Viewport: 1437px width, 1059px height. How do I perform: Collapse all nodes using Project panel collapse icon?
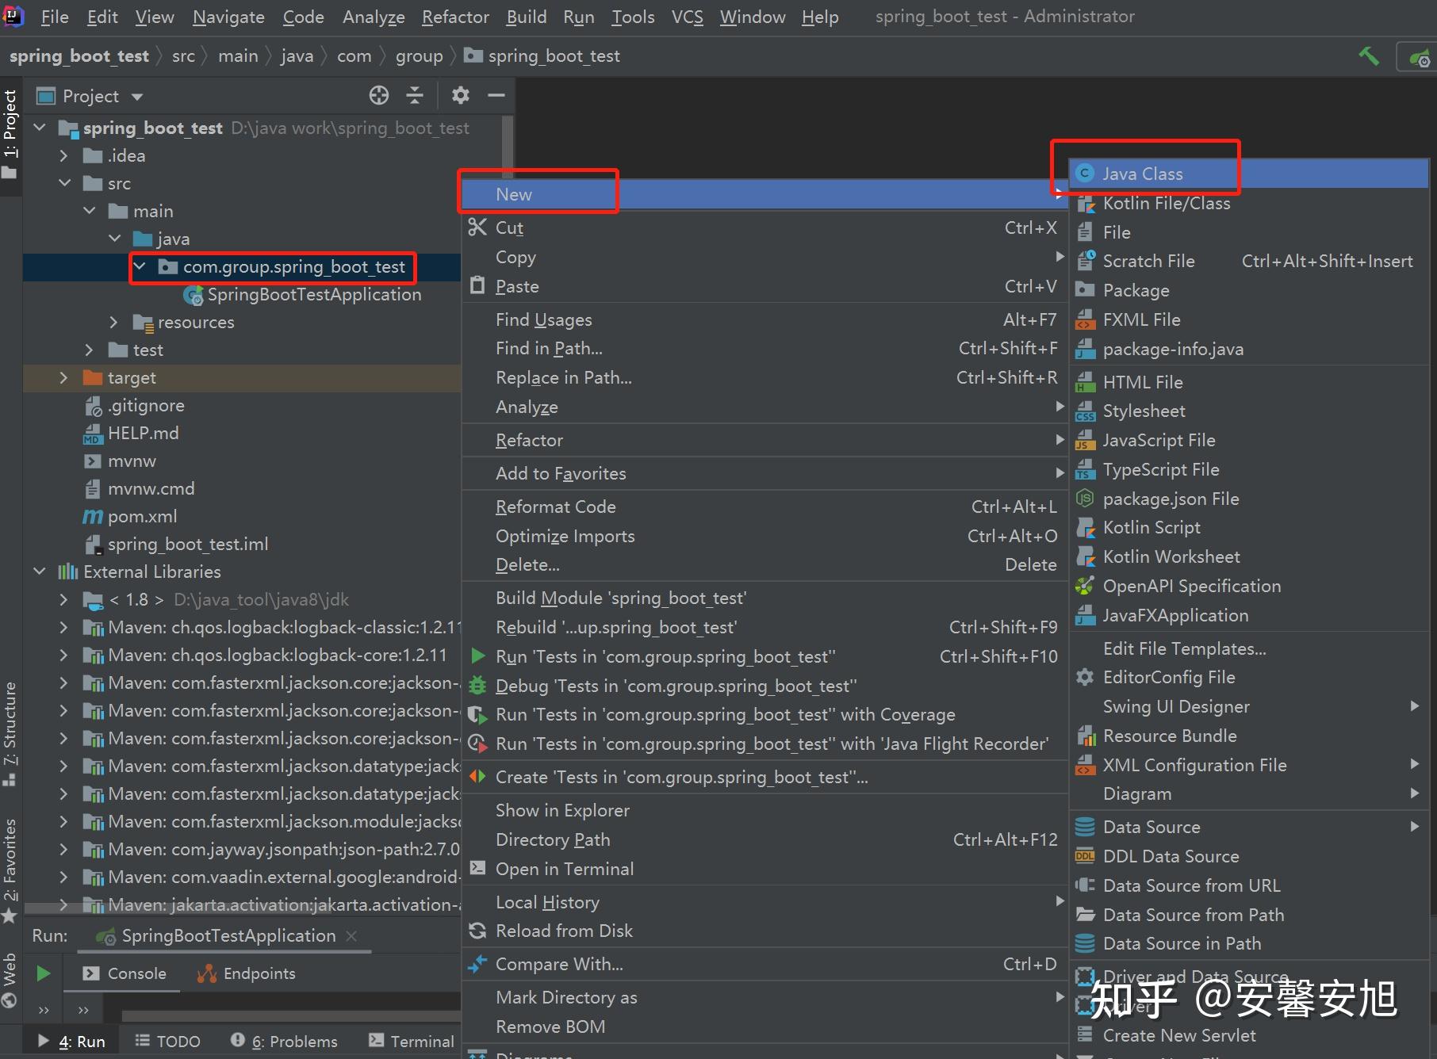(415, 95)
